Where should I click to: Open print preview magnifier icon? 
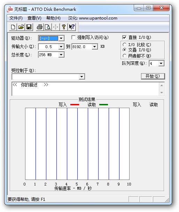(x=48, y=27)
